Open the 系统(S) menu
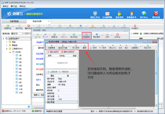Screen dimensions: 165x114 [x=5, y=6]
